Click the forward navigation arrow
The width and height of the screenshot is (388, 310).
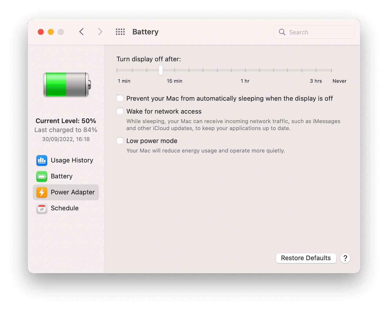tap(100, 32)
